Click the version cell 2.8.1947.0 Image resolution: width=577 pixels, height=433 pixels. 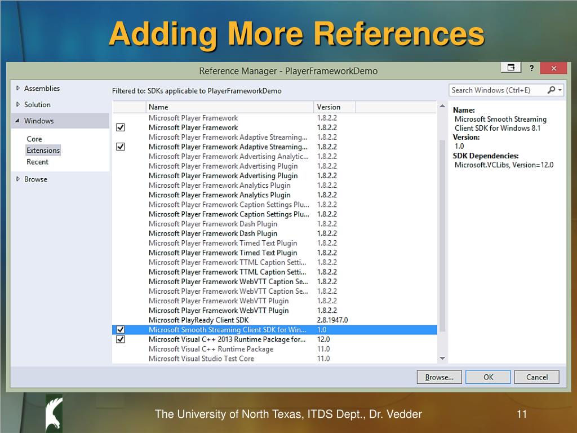[332, 320]
